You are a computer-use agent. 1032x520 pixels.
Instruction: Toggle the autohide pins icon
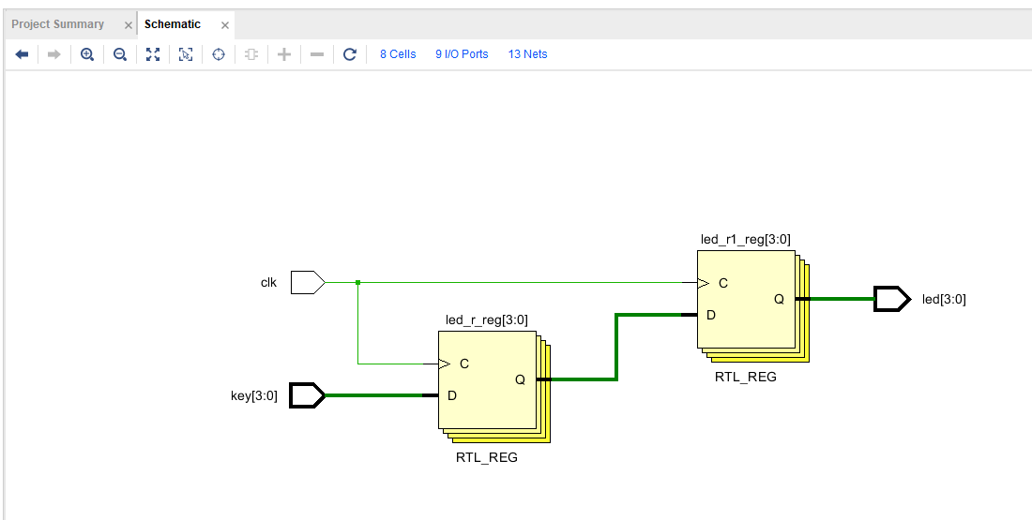tap(250, 54)
